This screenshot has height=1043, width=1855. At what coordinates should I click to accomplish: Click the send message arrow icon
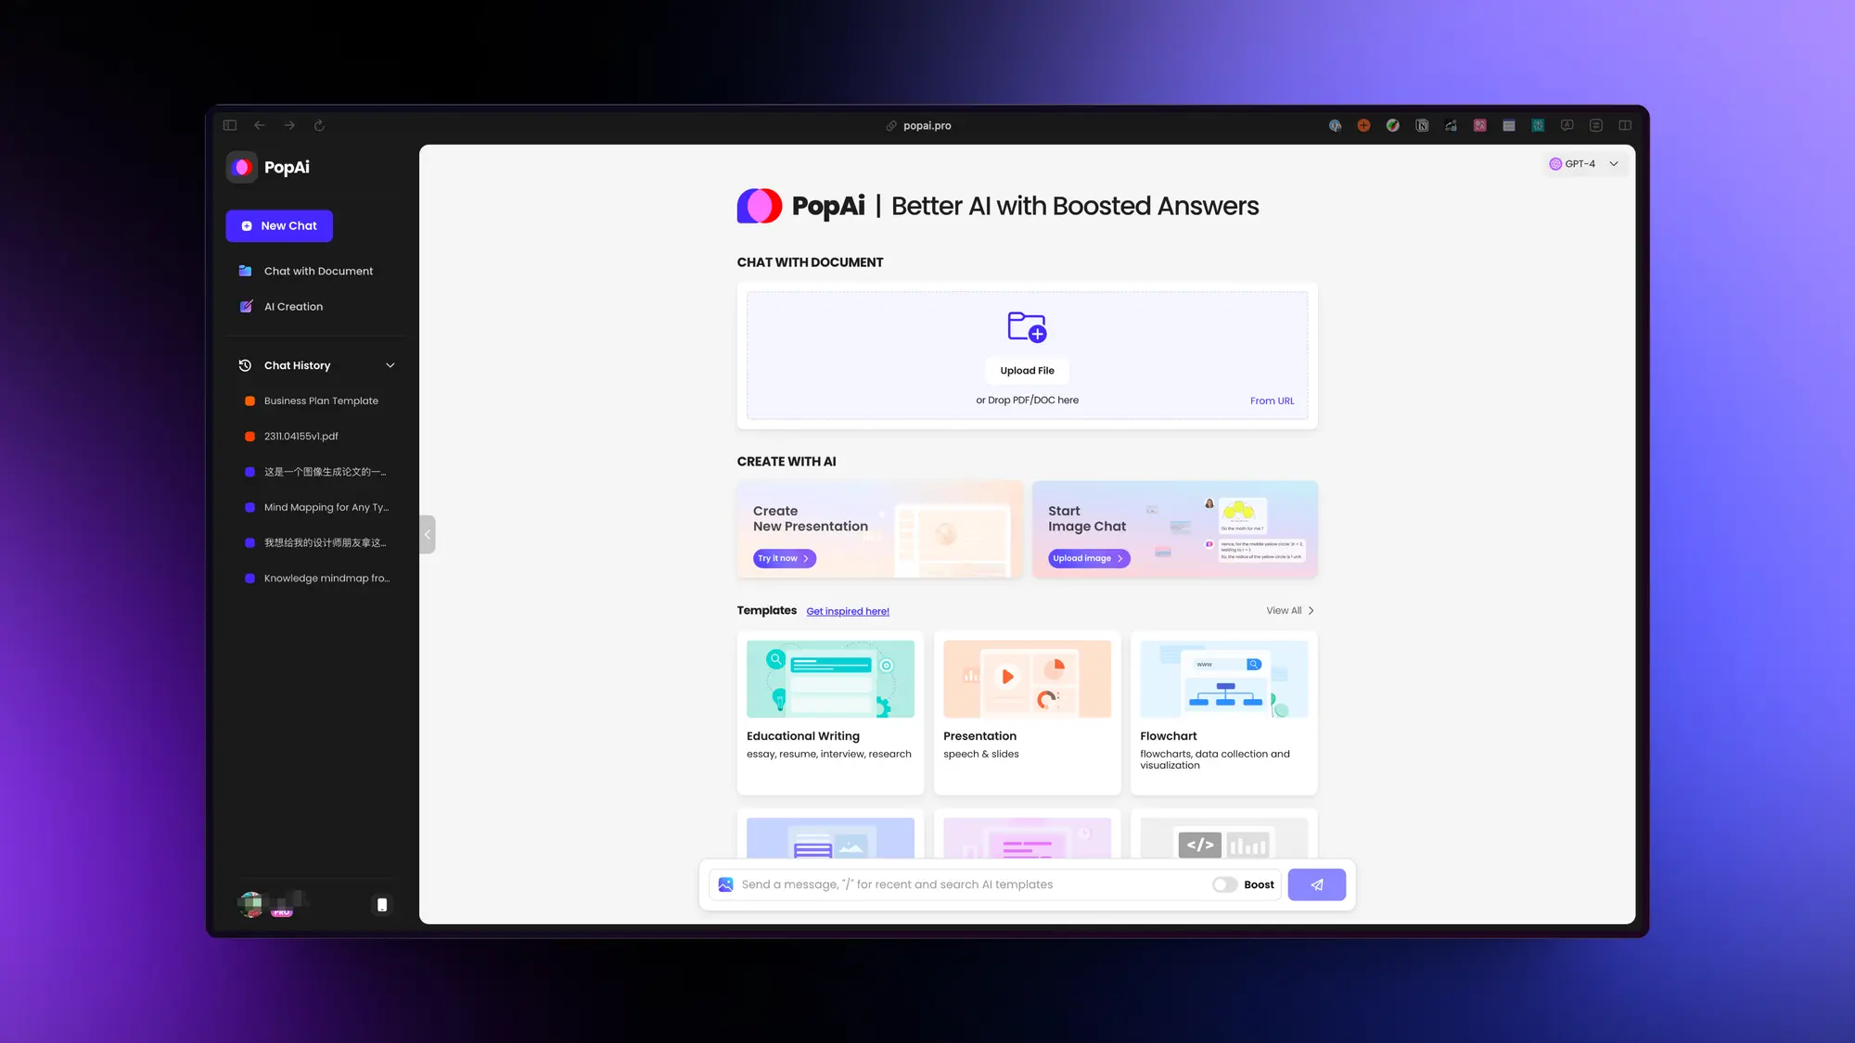coord(1316,884)
